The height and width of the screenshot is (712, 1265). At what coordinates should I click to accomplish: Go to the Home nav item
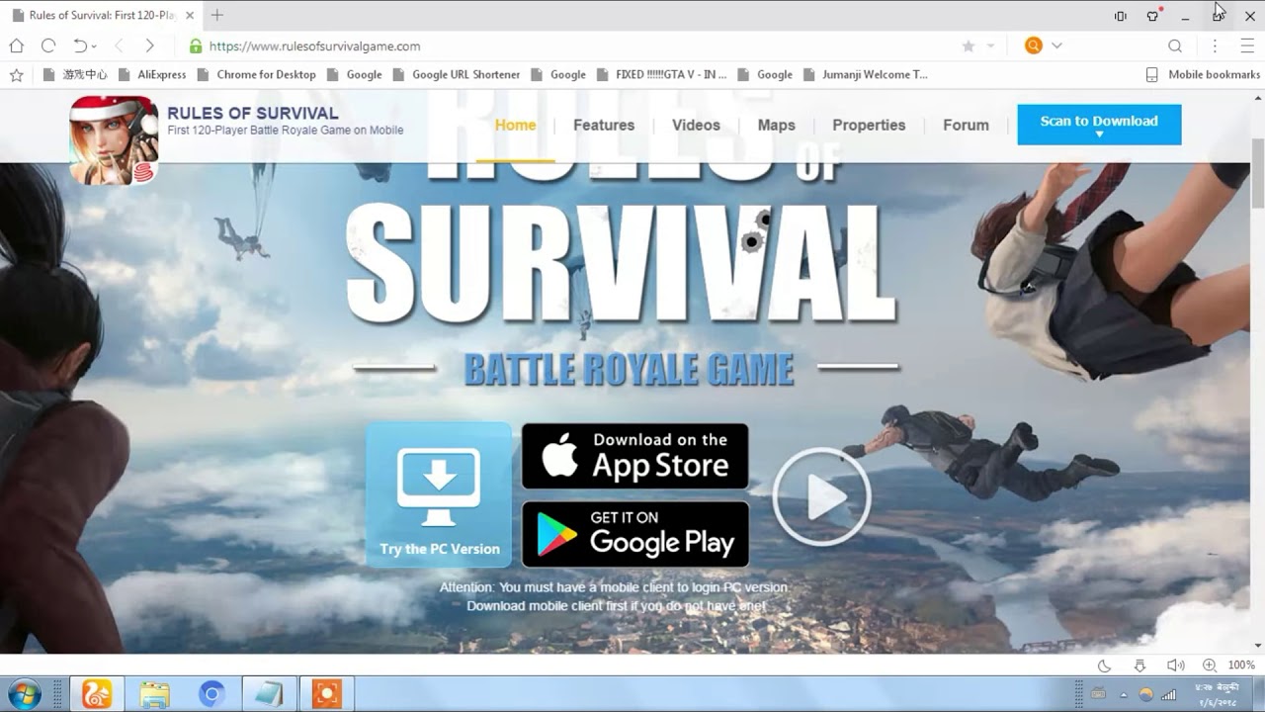tap(516, 125)
